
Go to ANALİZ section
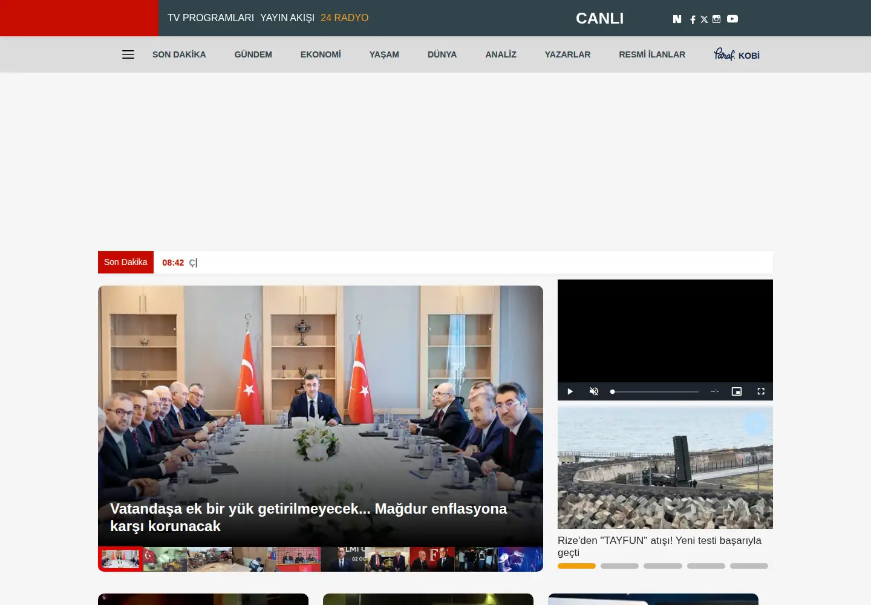(x=501, y=54)
